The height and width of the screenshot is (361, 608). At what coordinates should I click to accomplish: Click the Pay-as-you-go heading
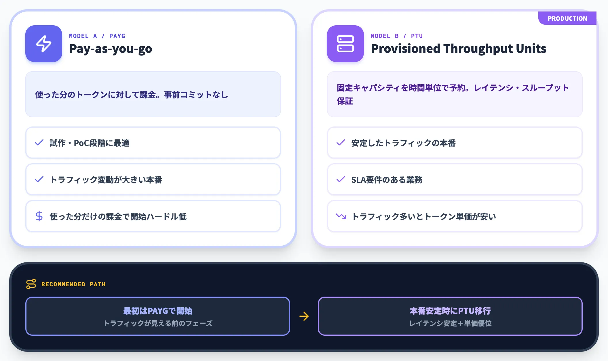[111, 49]
